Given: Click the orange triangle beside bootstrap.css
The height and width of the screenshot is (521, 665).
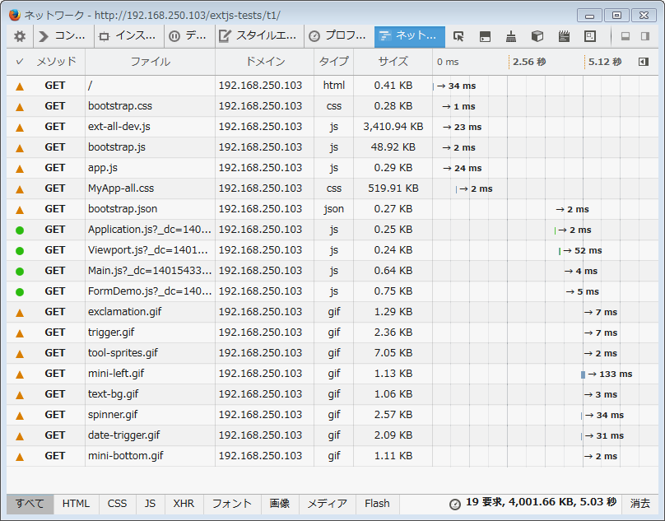Looking at the screenshot, I should point(20,107).
